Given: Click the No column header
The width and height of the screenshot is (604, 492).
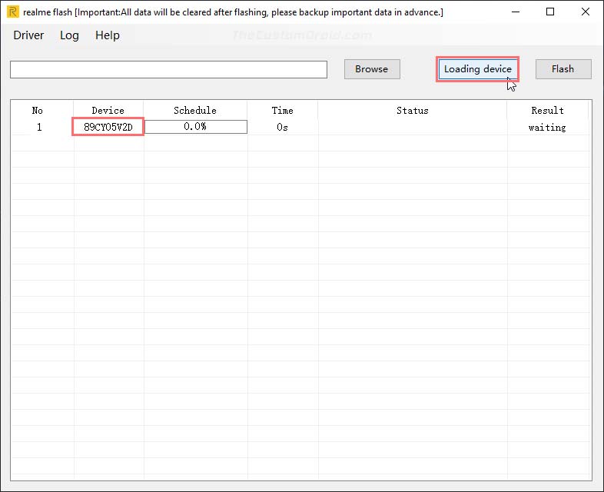Looking at the screenshot, I should pos(38,111).
